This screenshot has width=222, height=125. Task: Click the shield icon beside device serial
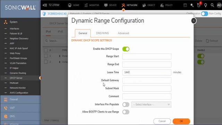pos(44,14)
